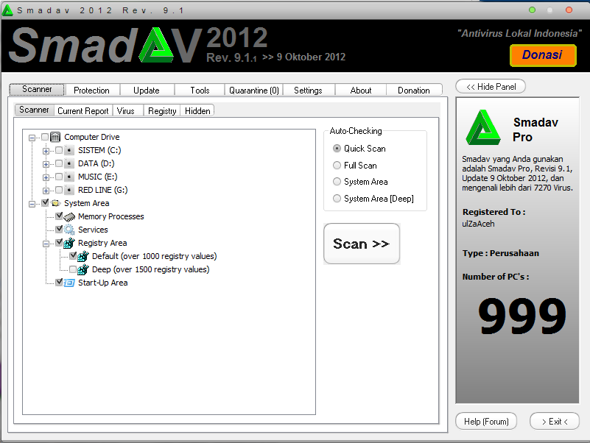Click the green triangle in SmadAV banner
The width and height of the screenshot is (590, 443).
coord(157,46)
